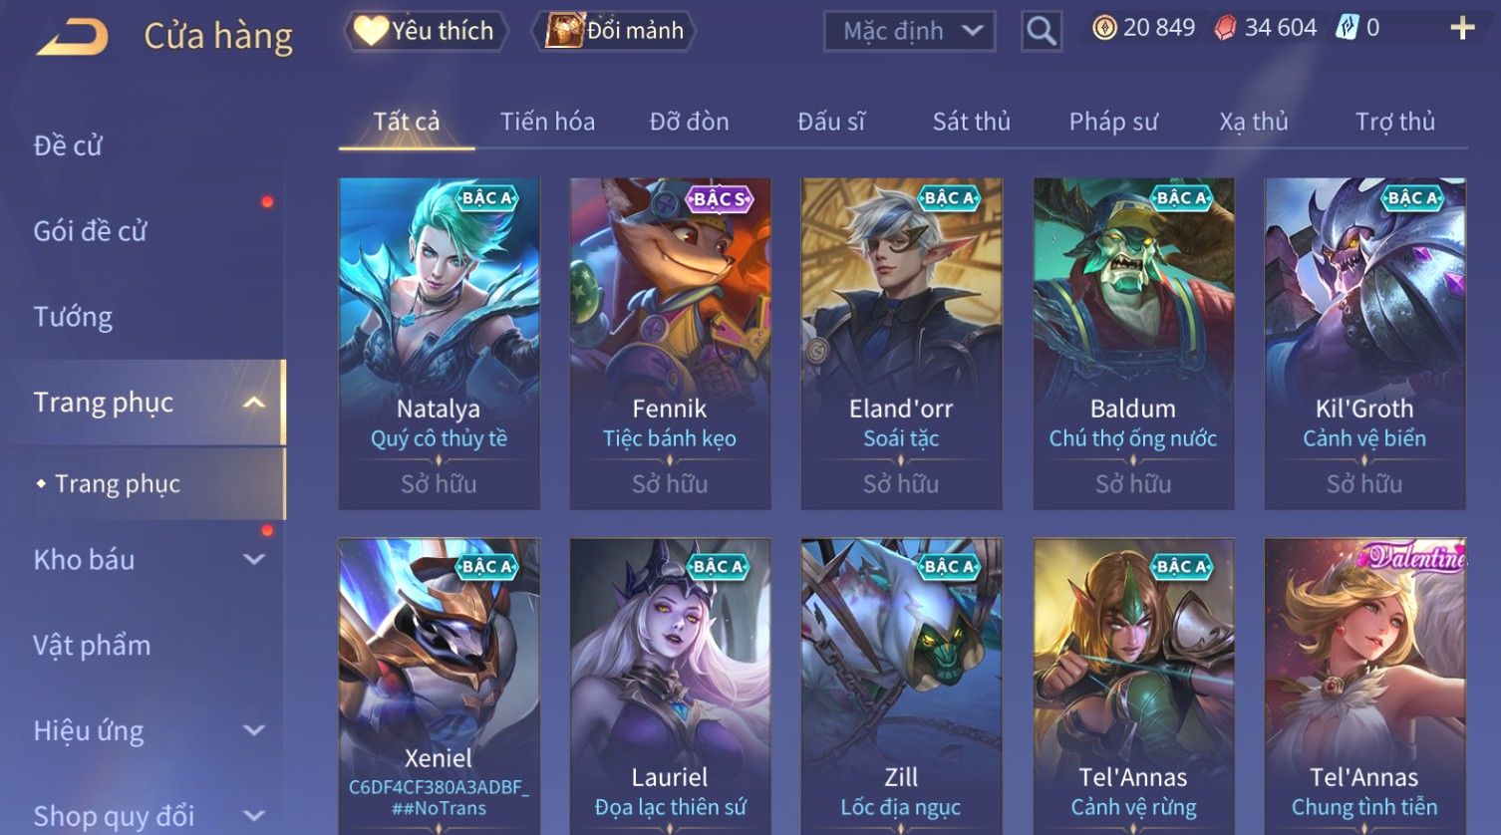Open the Gói đề cử sidebar item

click(x=90, y=231)
